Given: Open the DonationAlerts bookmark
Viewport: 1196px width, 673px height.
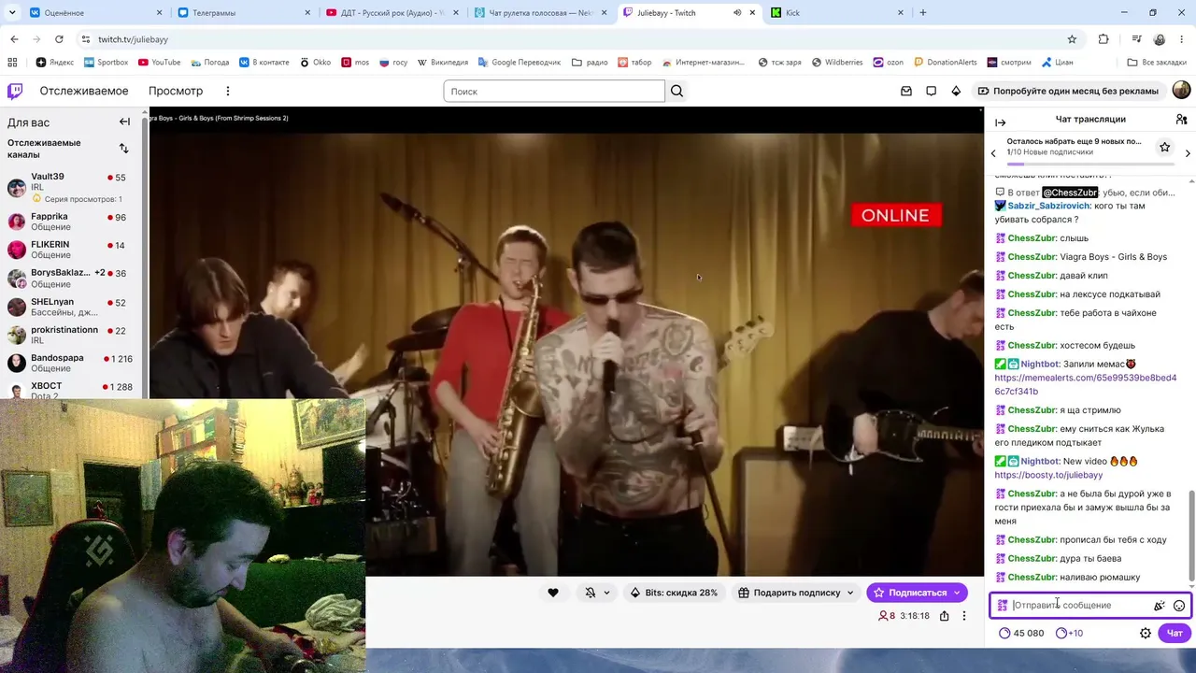Looking at the screenshot, I should pos(945,63).
